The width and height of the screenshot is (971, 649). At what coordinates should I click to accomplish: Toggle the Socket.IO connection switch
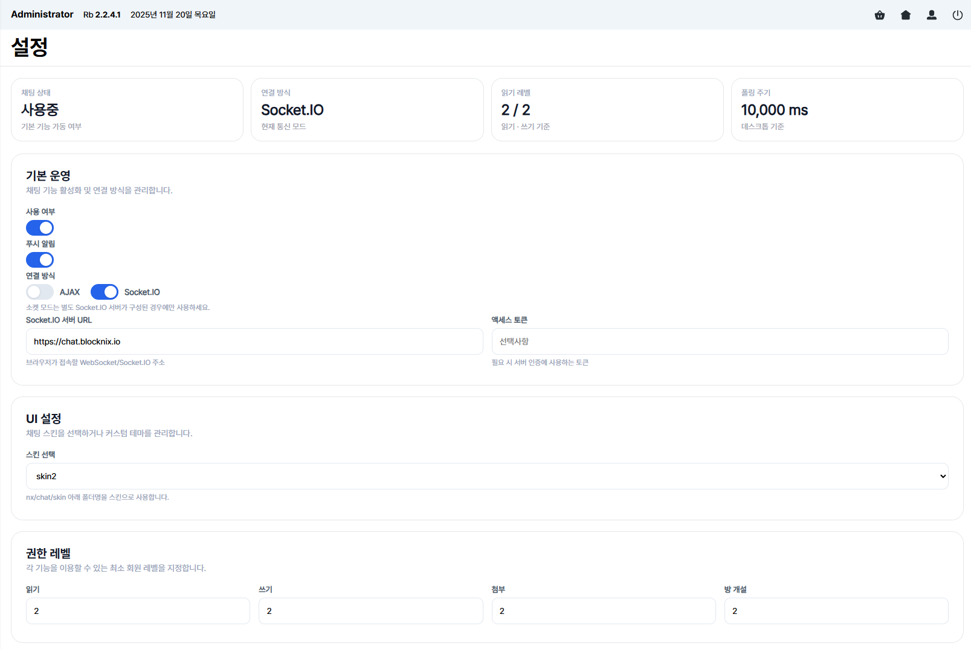(105, 292)
